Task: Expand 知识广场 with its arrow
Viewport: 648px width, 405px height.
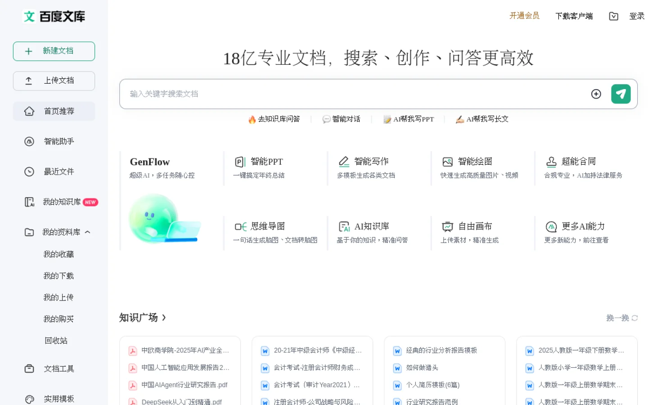Action: pos(164,318)
